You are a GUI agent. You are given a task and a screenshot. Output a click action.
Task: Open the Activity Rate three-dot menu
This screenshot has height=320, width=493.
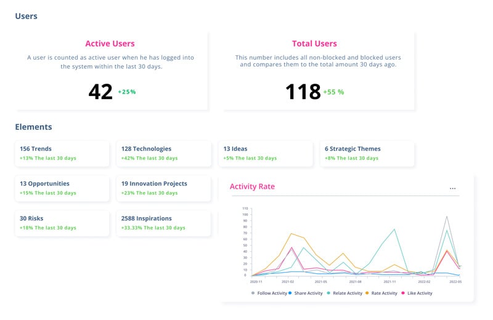[452, 188]
